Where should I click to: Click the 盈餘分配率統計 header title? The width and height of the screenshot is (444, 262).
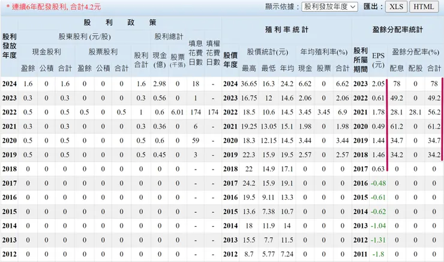pos(397,29)
